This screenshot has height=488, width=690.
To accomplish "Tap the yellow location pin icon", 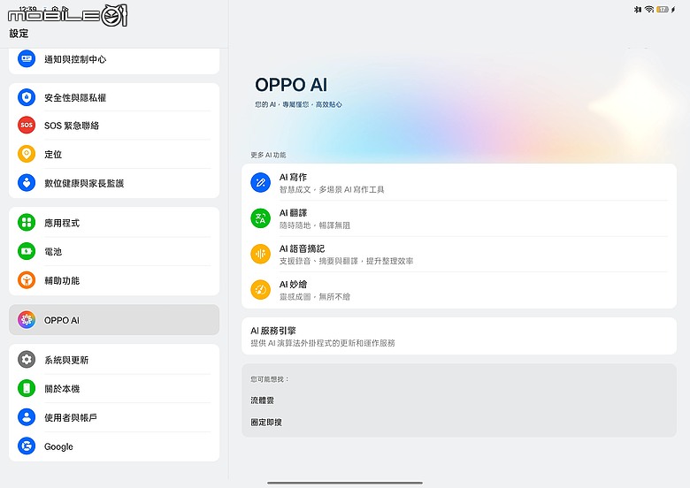I will [27, 154].
